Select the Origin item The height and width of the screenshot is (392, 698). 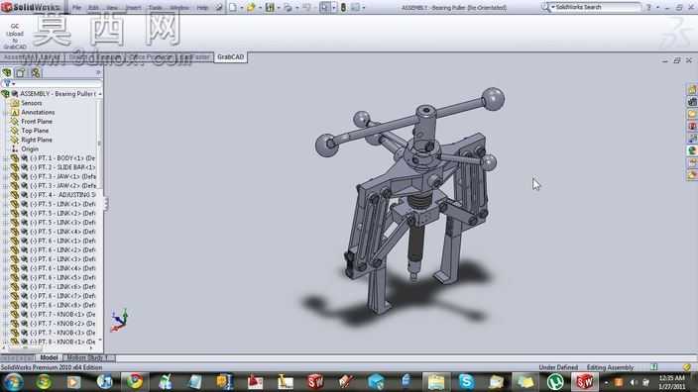click(x=30, y=148)
